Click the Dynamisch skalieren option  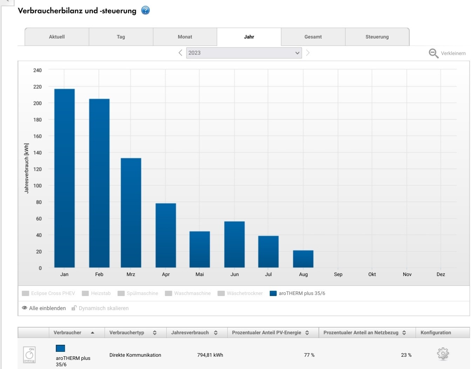(x=103, y=308)
